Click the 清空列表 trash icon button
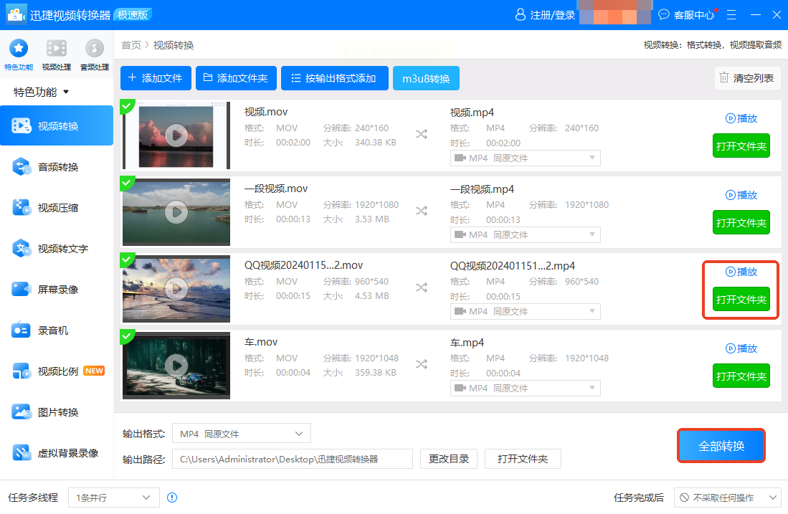Image resolution: width=788 pixels, height=514 pixels. coord(747,78)
